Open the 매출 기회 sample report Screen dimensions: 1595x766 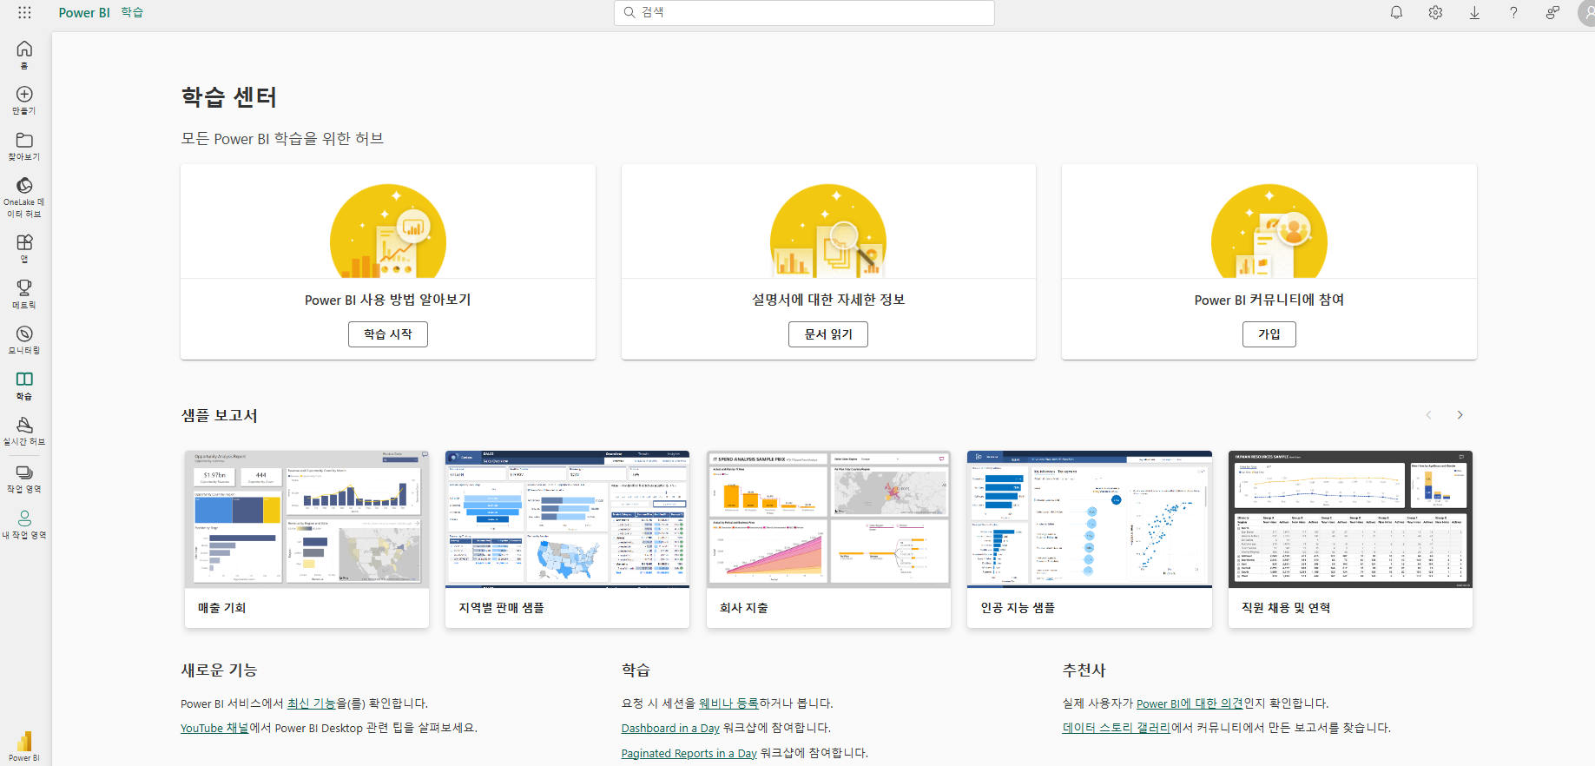click(307, 538)
